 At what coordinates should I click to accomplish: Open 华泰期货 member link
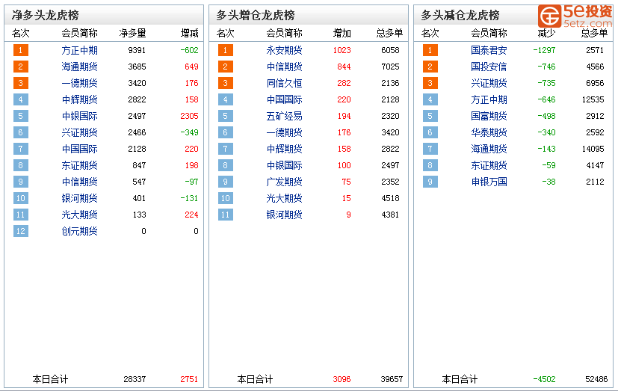click(x=489, y=132)
